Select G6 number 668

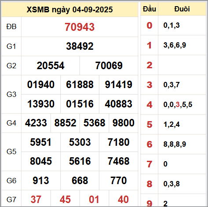pos(80,181)
